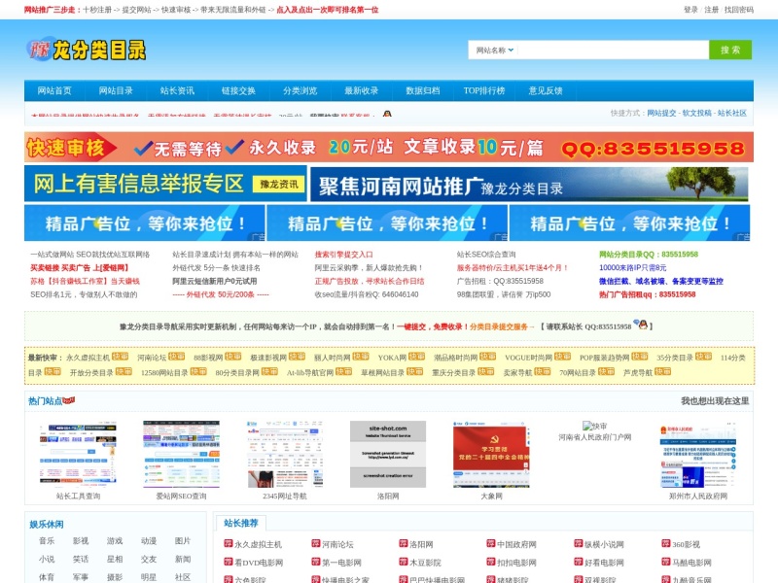The width and height of the screenshot is (778, 583).
Task: Click the 快审 badge next to YOKA网
Action: [x=416, y=357]
